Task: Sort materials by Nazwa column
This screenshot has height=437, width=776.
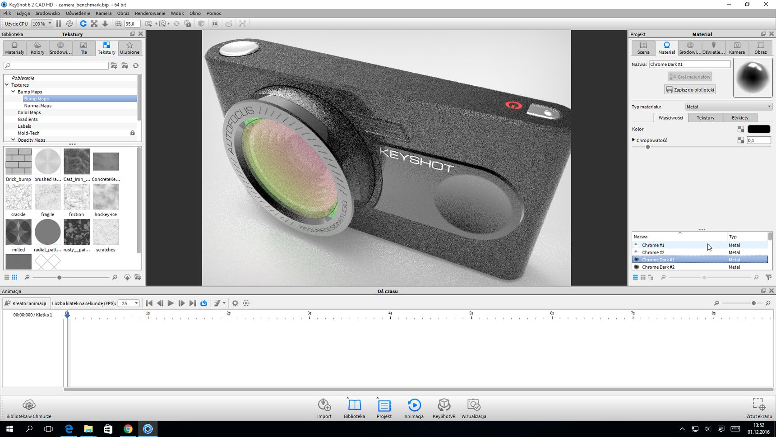Action: click(x=679, y=237)
